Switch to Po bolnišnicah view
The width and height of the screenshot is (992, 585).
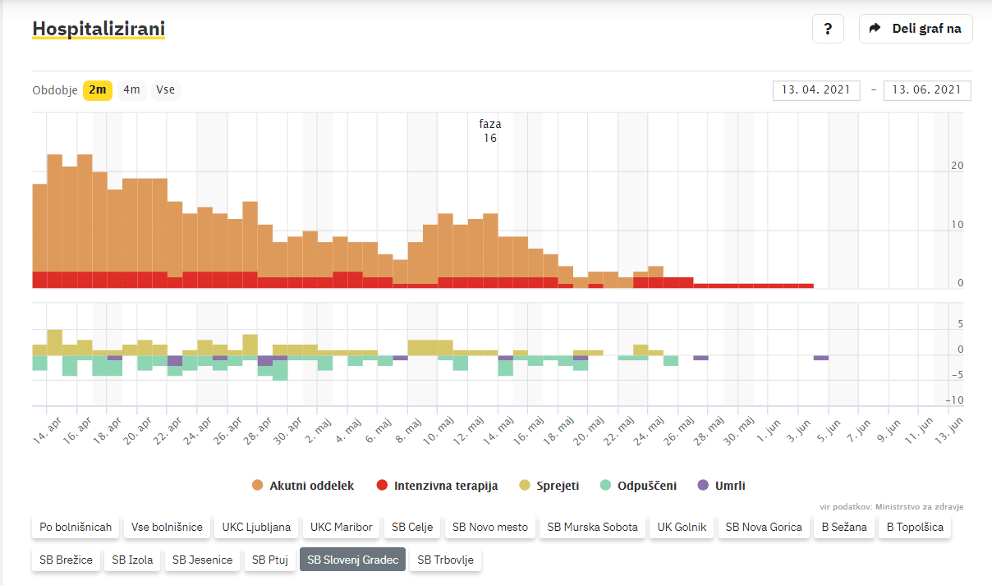pos(74,527)
